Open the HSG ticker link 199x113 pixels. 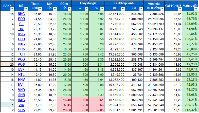21,34
